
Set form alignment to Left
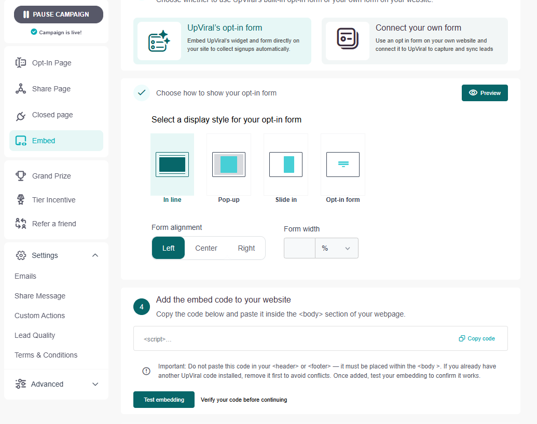coord(168,248)
